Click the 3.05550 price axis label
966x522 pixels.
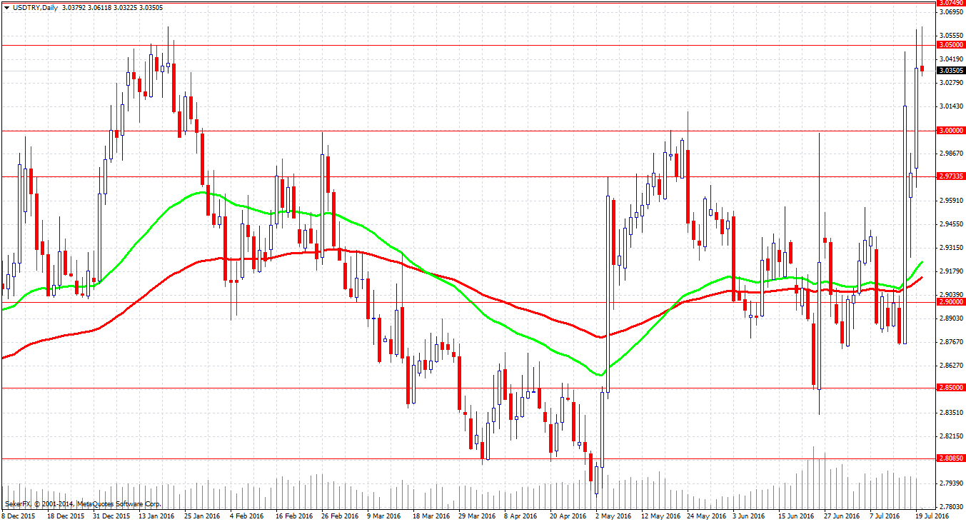click(x=951, y=36)
